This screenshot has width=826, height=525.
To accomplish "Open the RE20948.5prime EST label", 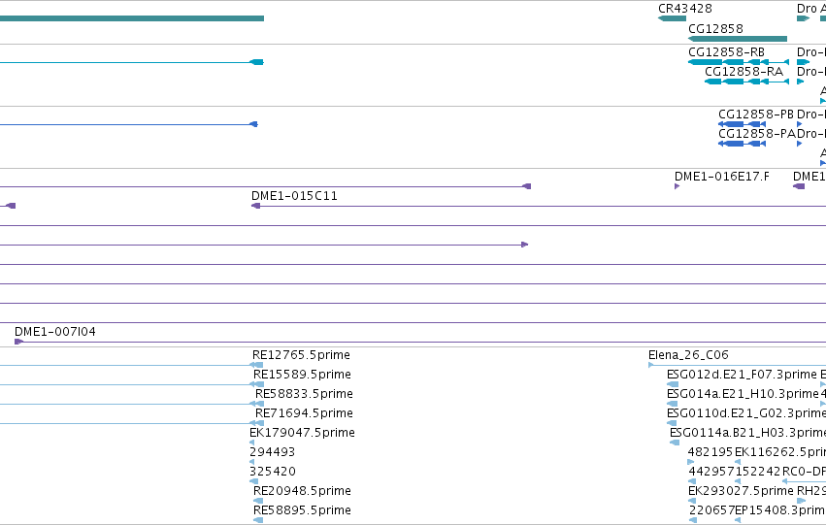I will [x=302, y=491].
